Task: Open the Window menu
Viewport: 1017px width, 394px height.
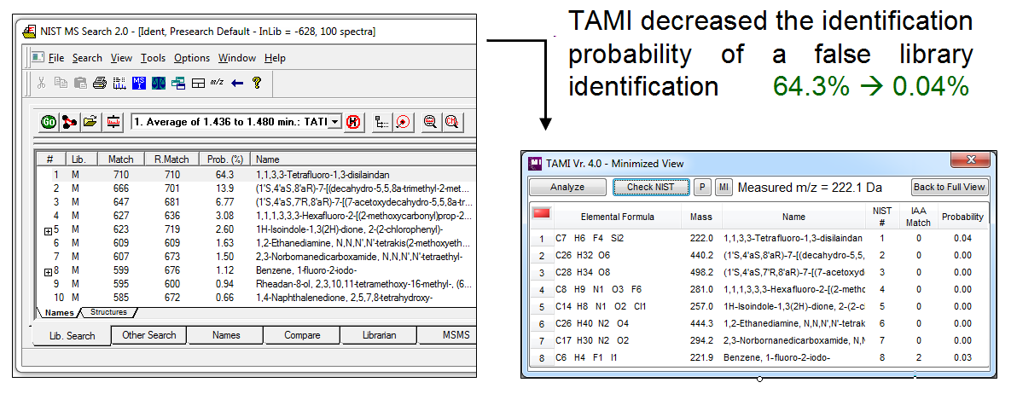Action: click(x=236, y=58)
